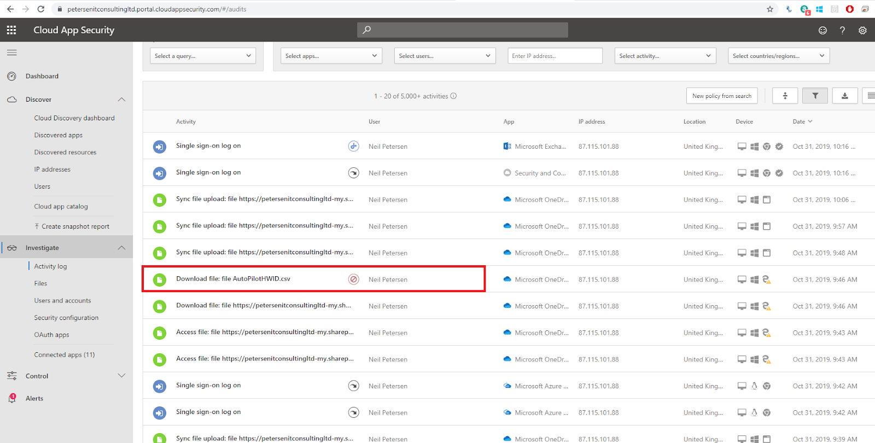The image size is (875, 443).
Task: Click the Security and Compliance app icon
Action: pyautogui.click(x=507, y=173)
